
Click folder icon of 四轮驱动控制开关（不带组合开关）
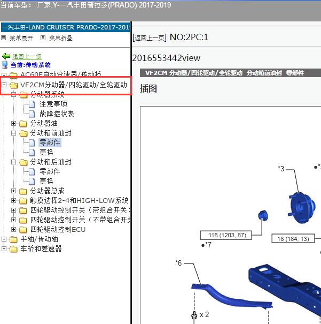pos(24,220)
